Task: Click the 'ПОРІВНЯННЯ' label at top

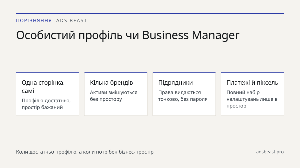Action: point(34,21)
